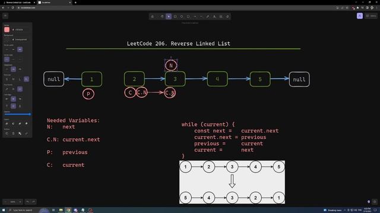Select the Insert image tool

tap(221, 17)
